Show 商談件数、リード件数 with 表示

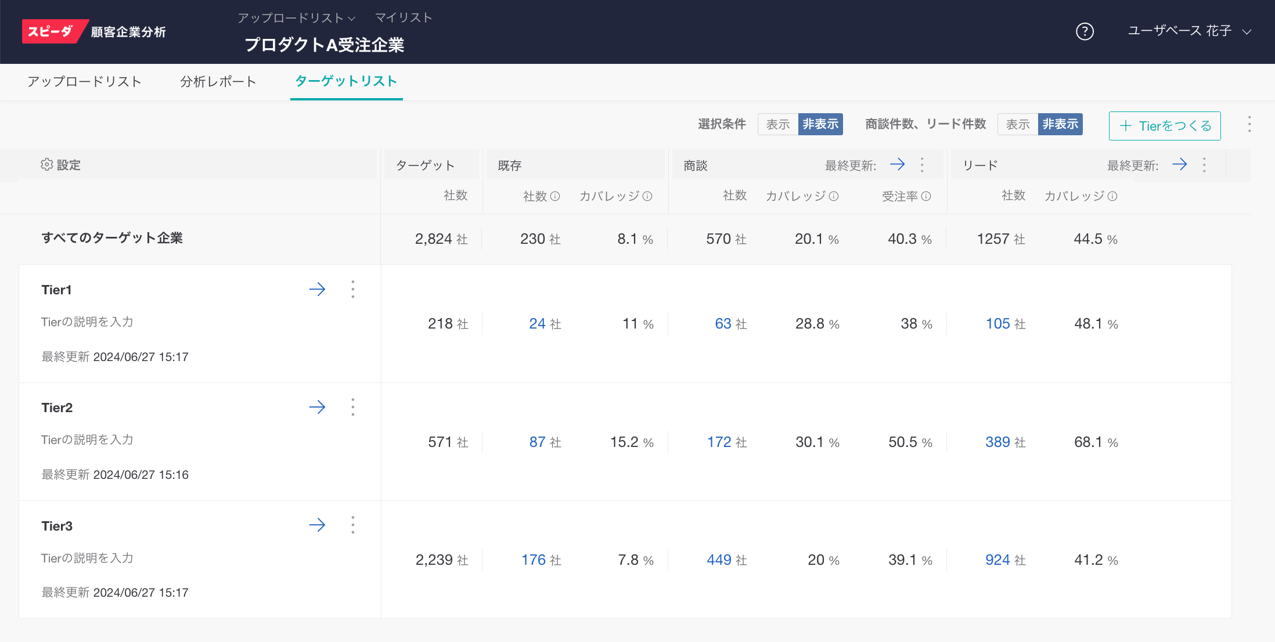pyautogui.click(x=1017, y=124)
